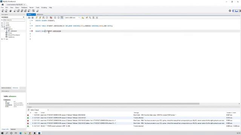Click the error marker on line 5
This screenshot has width=241, height=135.
[32, 31]
